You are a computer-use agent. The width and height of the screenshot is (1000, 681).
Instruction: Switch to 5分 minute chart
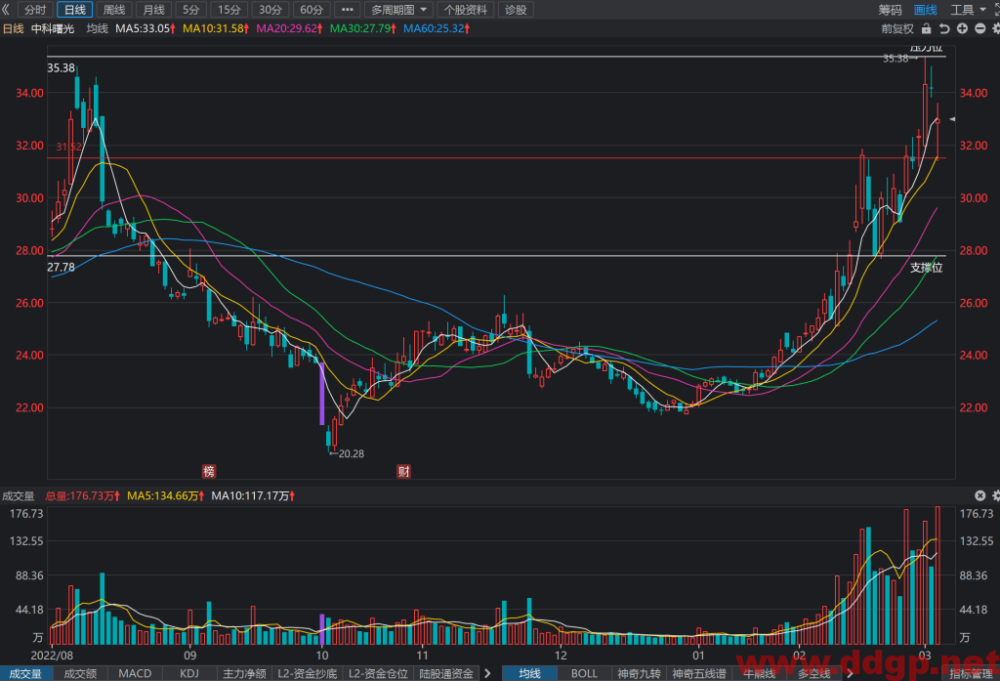(x=190, y=10)
